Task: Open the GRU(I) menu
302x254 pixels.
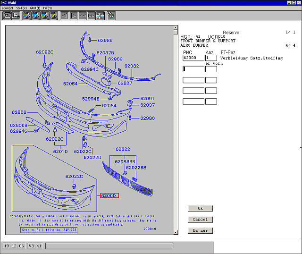Action: [x=34, y=8]
